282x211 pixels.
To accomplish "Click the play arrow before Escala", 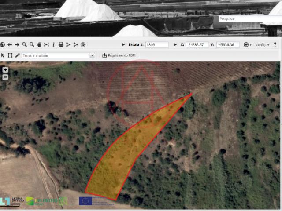I will click(123, 44).
